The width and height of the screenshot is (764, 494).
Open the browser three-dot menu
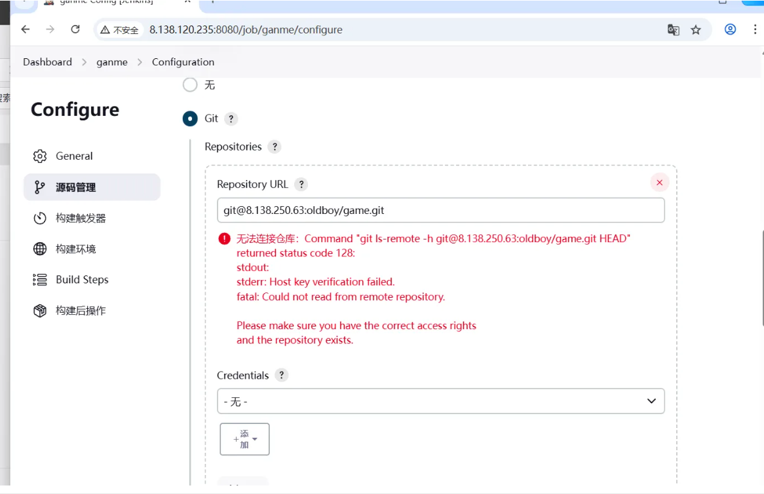coord(755,29)
